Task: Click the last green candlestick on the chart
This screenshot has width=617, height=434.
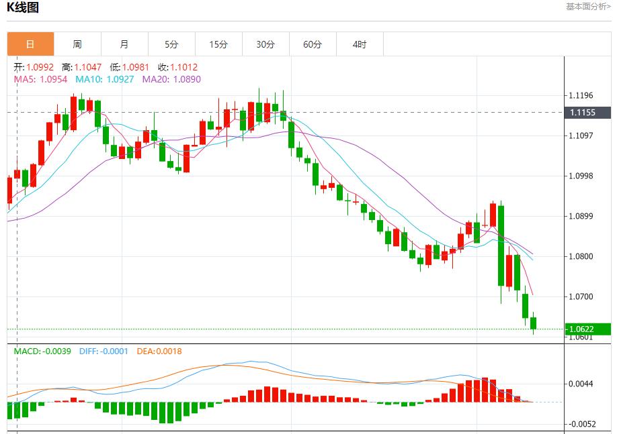Action: click(x=534, y=323)
